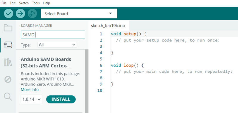Click line number 10 in the gutter
The width and height of the screenshot is (238, 113).
click(100, 90)
